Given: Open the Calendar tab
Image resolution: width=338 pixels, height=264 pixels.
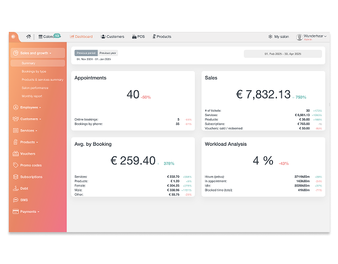Looking at the screenshot, I should (48, 37).
